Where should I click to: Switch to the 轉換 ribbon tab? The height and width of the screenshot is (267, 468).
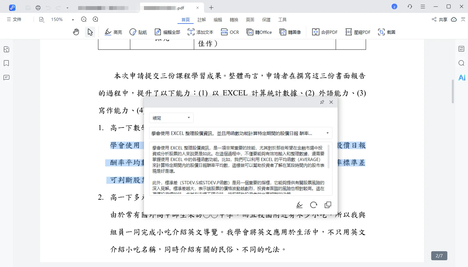click(234, 20)
